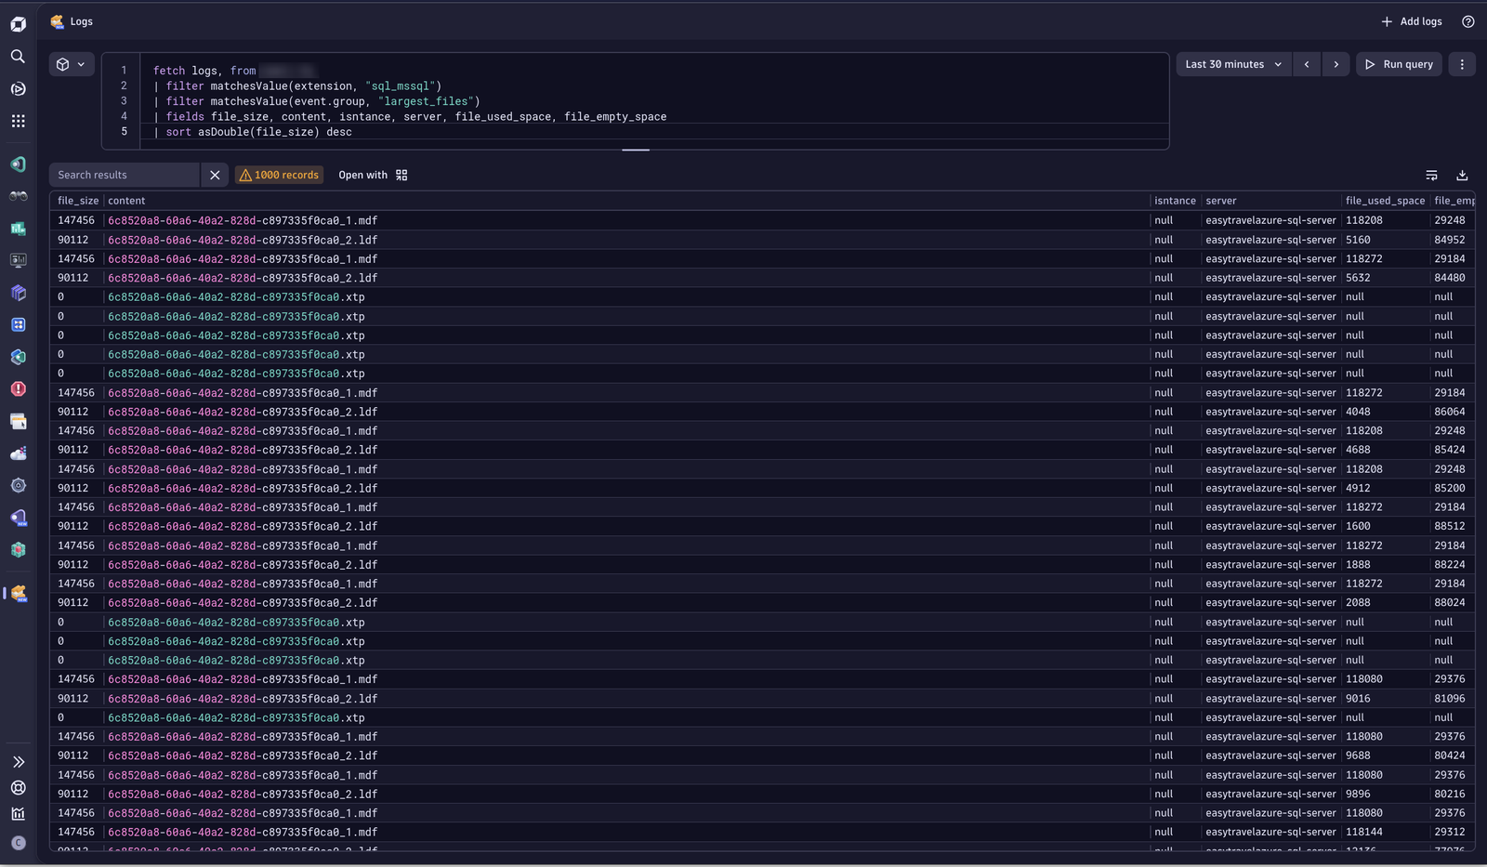The width and height of the screenshot is (1487, 867).
Task: Open the Search magnifier in the sidebar
Action: [18, 57]
